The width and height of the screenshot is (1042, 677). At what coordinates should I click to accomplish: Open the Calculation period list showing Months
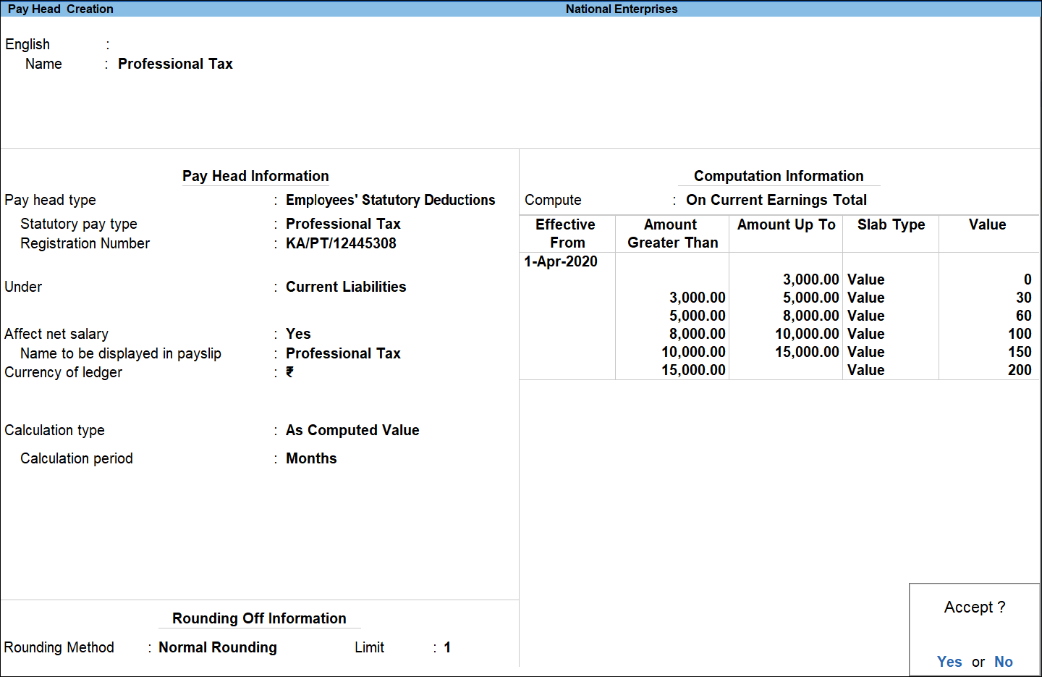point(311,458)
